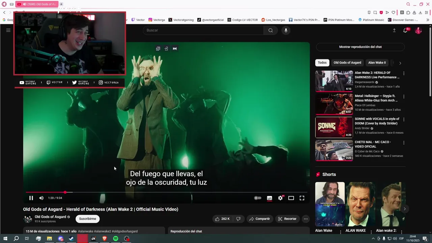The image size is (432, 243).
Task: Toggle subtitles with the captions button
Action: tap(269, 198)
